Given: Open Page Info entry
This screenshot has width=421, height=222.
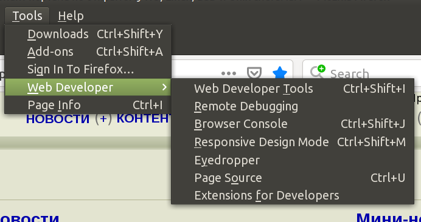Looking at the screenshot, I should click(x=88, y=105).
